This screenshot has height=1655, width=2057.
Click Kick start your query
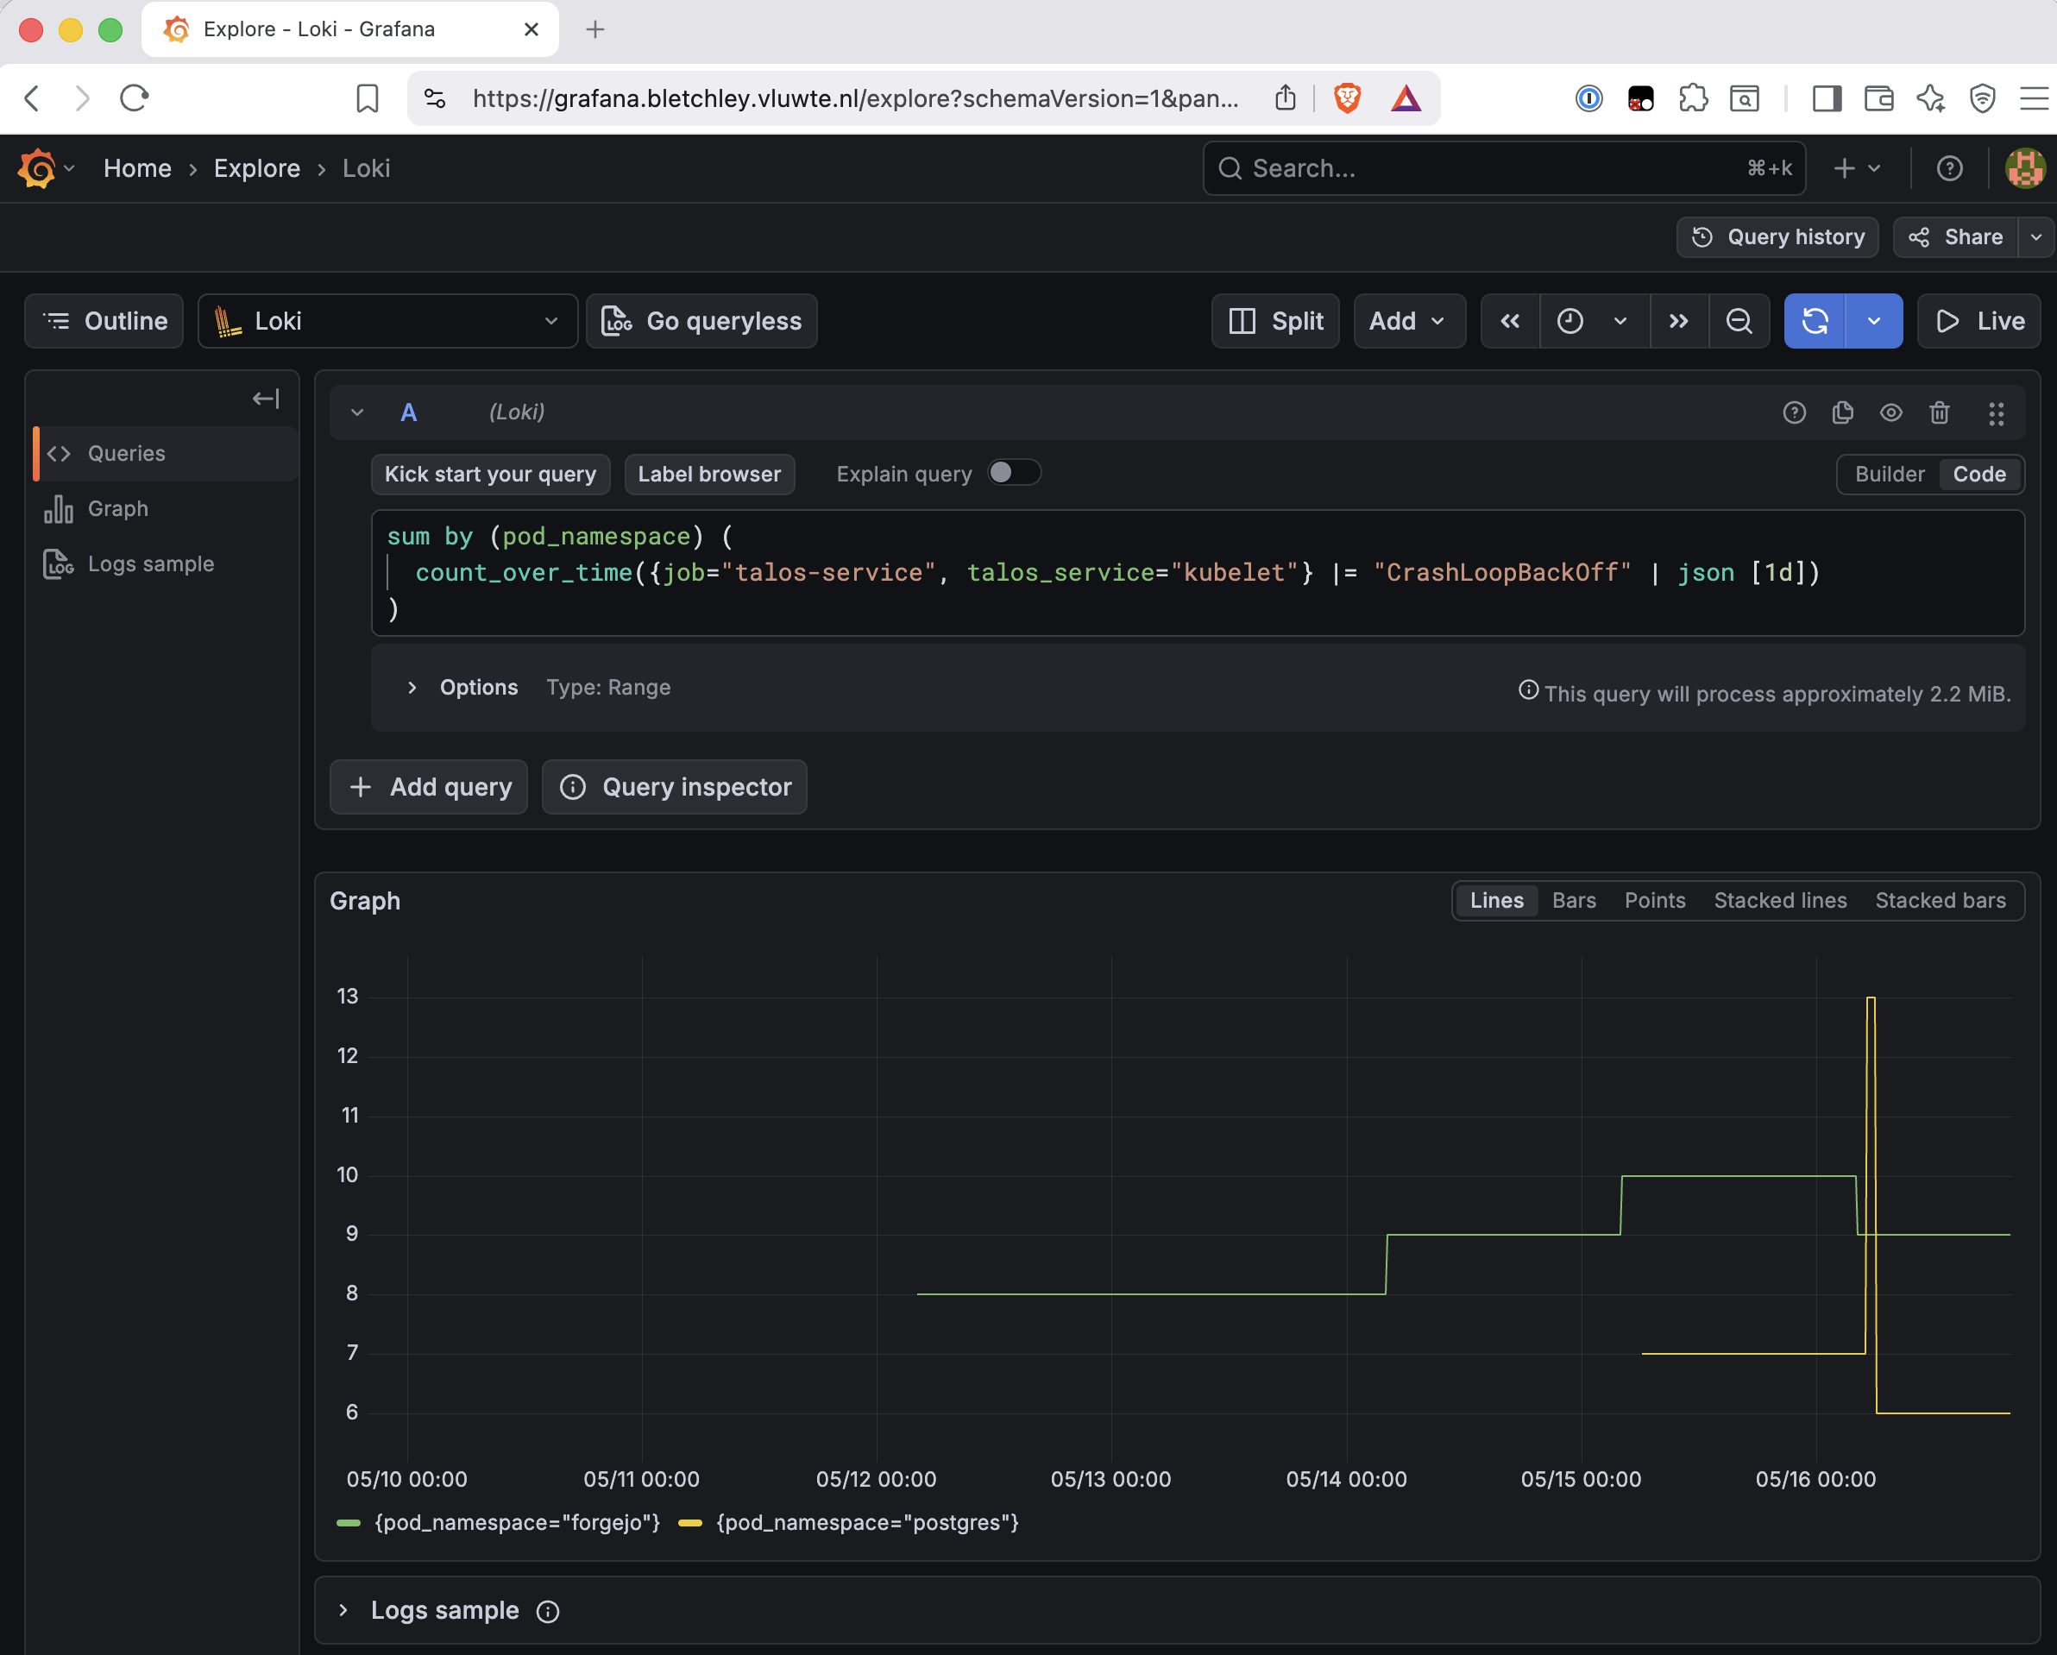coord(490,474)
